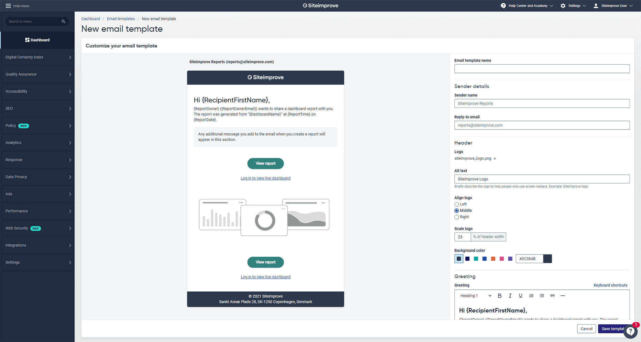Insert a link in greeting editor
The image size is (641, 342).
[x=552, y=296]
